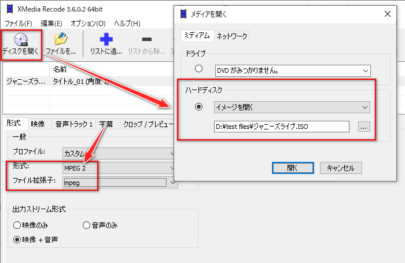
Task: Choose 映像のみ output stream option
Action: [x=17, y=225]
